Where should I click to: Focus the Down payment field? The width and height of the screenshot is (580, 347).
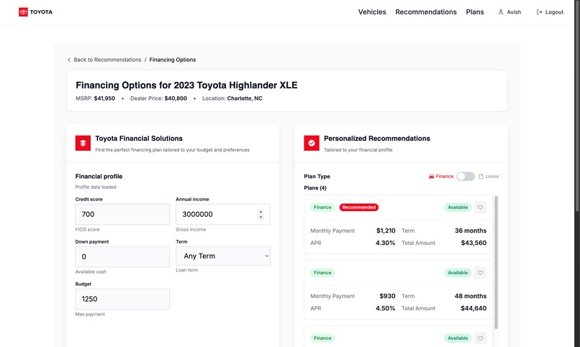click(122, 257)
